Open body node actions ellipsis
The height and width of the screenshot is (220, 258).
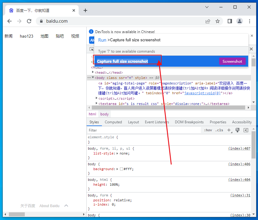click(89, 77)
